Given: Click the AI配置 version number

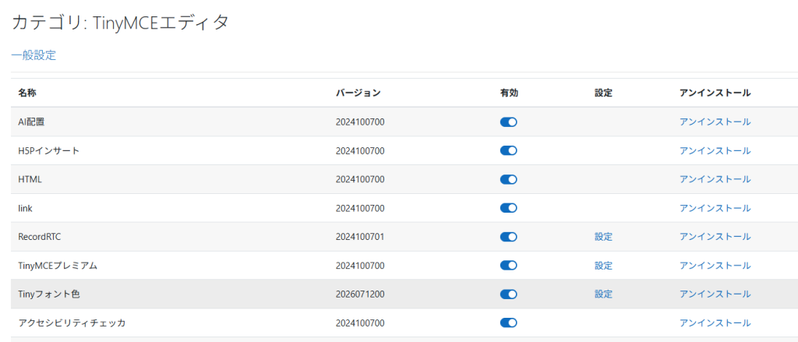Looking at the screenshot, I should [360, 122].
